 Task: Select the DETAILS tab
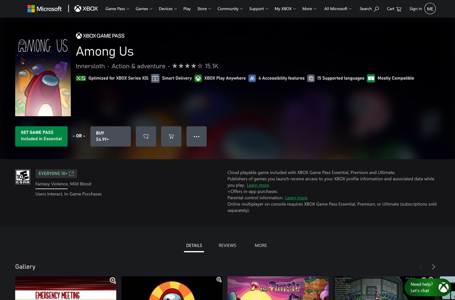[x=194, y=245]
